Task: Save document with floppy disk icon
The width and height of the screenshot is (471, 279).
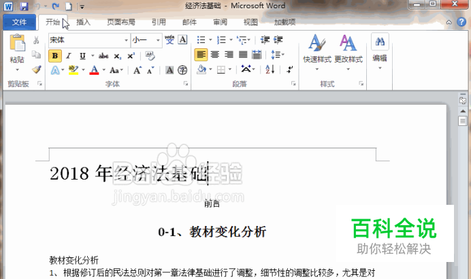Action: (x=24, y=6)
